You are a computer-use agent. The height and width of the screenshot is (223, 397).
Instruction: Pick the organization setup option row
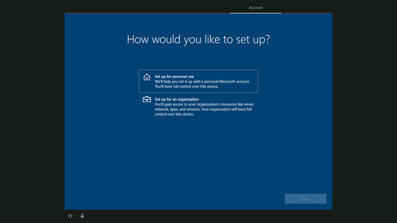click(198, 107)
